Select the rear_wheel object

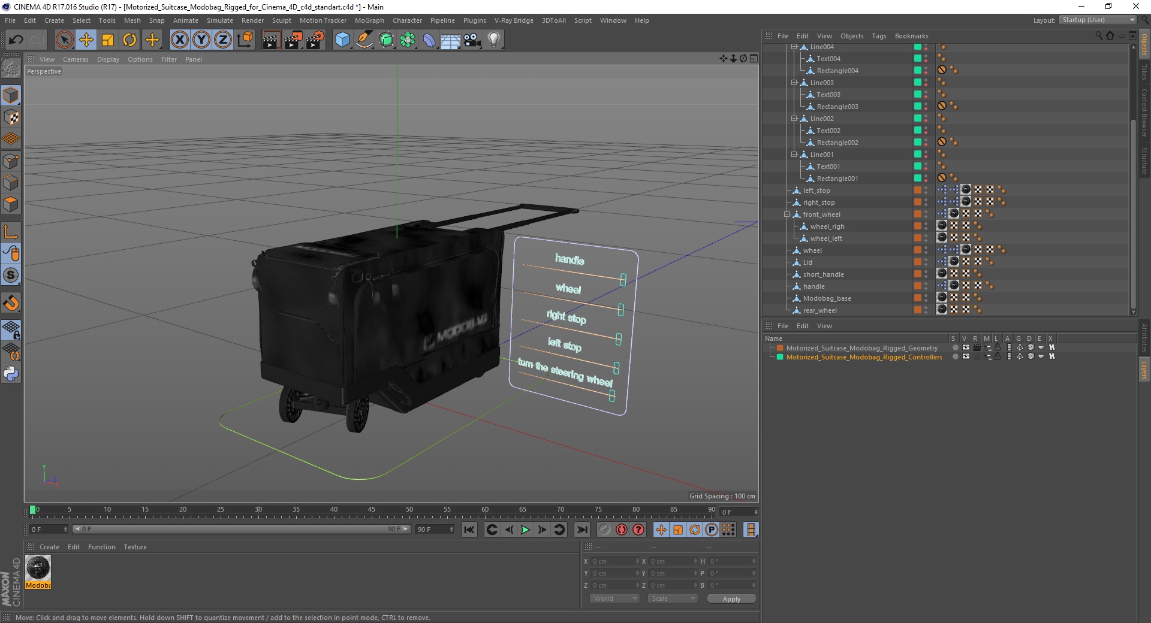(819, 310)
